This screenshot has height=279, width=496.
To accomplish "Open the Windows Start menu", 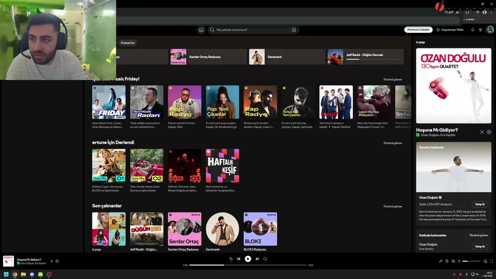I will click(x=6, y=274).
